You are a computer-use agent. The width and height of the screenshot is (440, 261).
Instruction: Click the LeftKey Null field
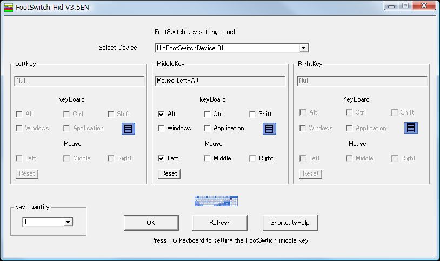79,81
